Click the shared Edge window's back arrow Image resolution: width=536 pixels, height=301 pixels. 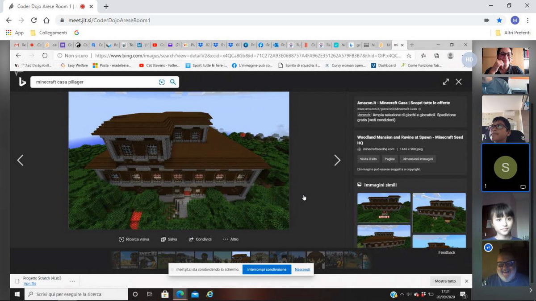[x=18, y=55]
